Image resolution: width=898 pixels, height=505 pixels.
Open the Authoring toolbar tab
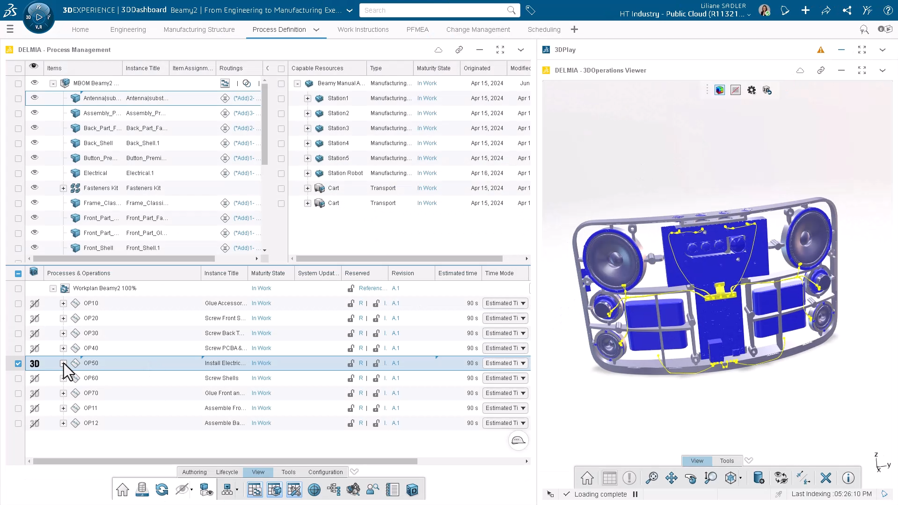[x=194, y=472]
